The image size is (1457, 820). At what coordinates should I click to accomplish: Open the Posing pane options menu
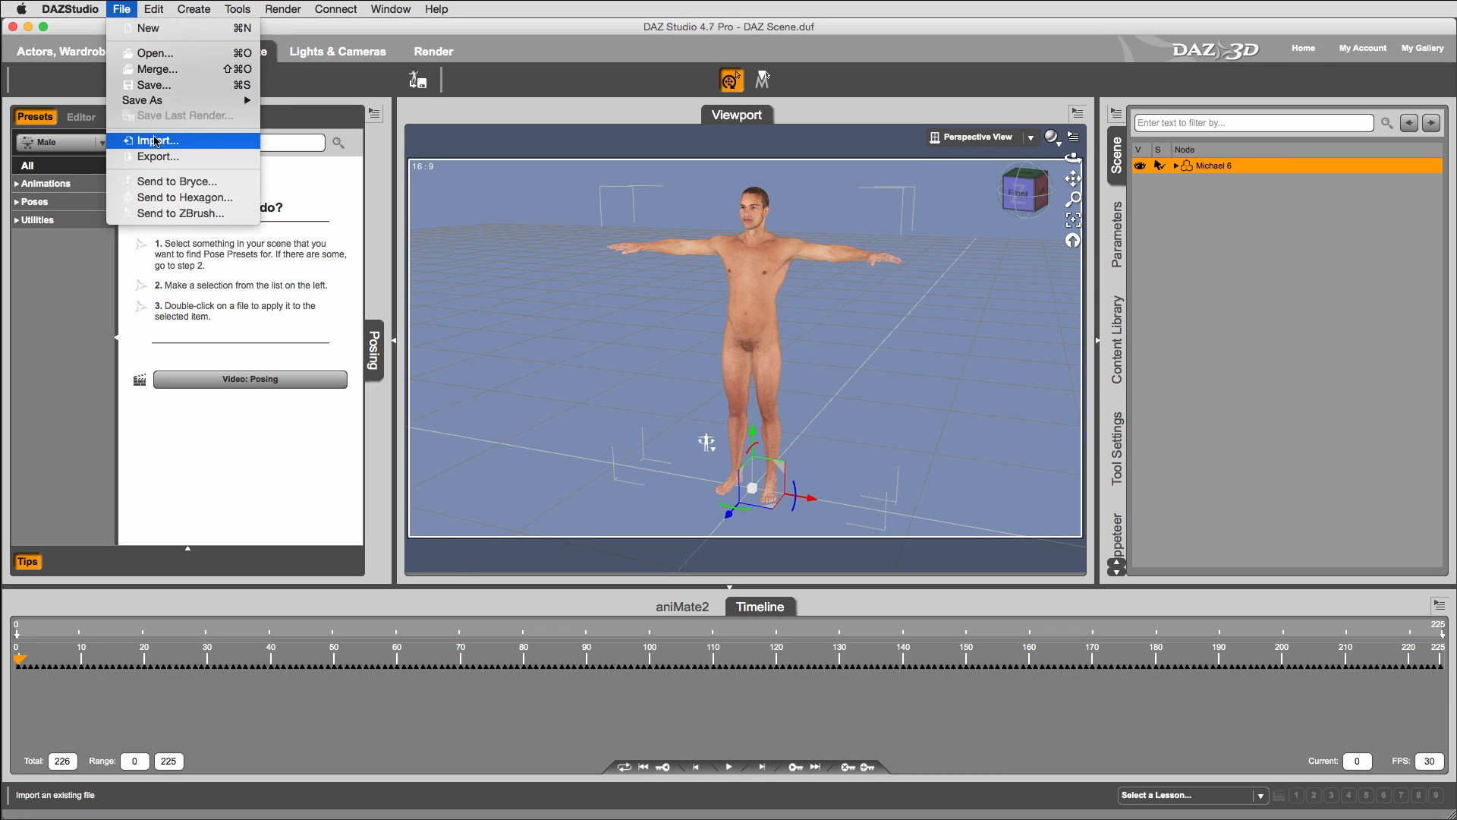pos(375,113)
